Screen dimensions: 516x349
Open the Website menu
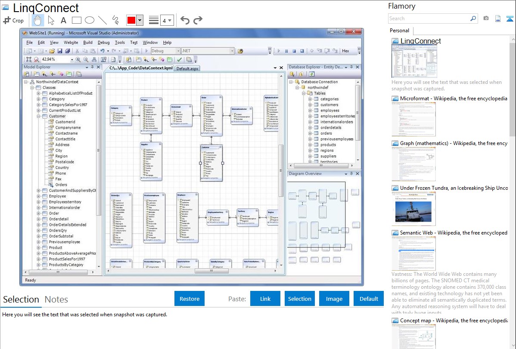tap(71, 43)
